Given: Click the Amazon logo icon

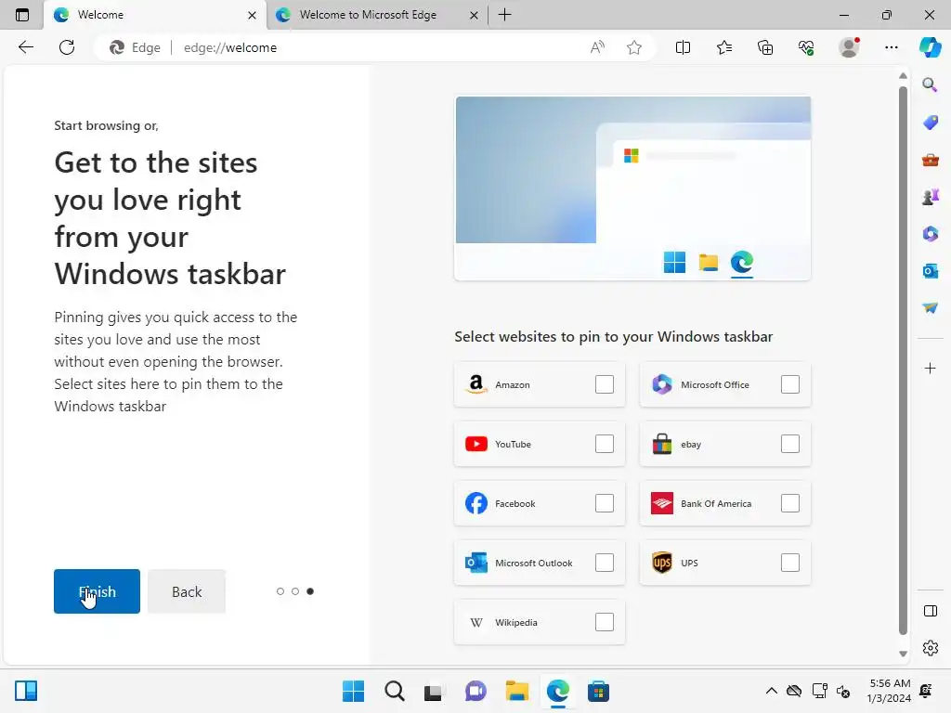Looking at the screenshot, I should click(476, 384).
